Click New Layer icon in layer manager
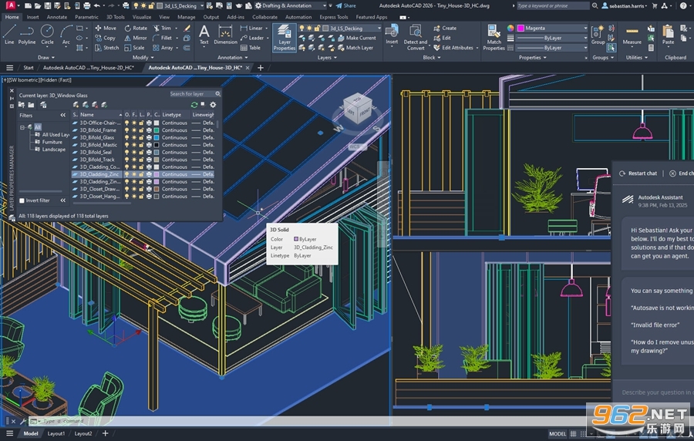 click(76, 105)
